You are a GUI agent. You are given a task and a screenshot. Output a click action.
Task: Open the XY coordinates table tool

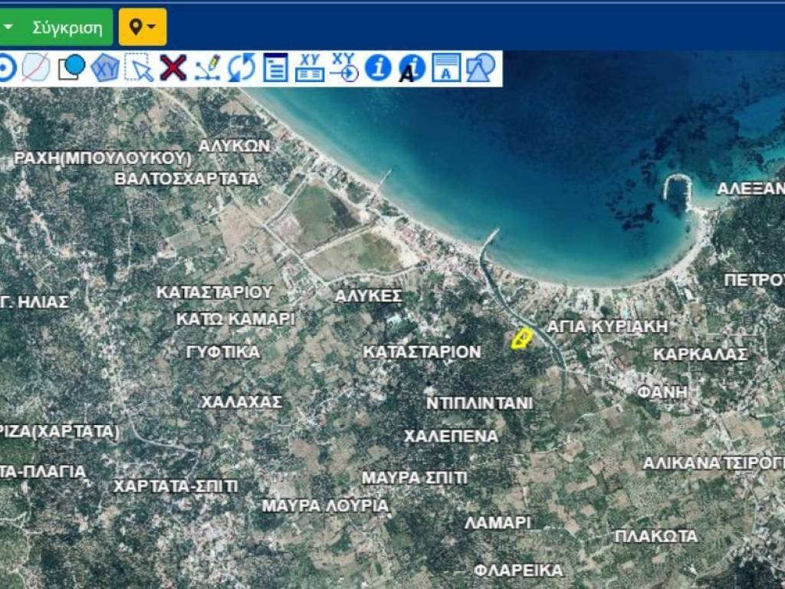tap(310, 68)
